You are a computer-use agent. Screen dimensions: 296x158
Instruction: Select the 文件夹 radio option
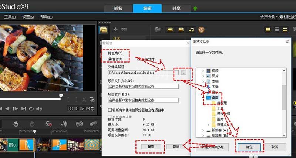[110, 59]
